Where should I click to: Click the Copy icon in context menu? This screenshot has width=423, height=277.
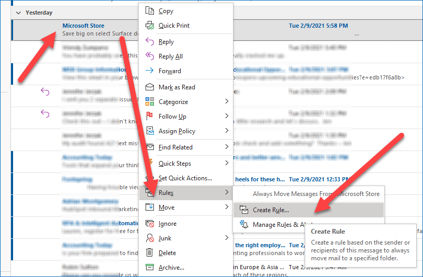click(x=149, y=10)
